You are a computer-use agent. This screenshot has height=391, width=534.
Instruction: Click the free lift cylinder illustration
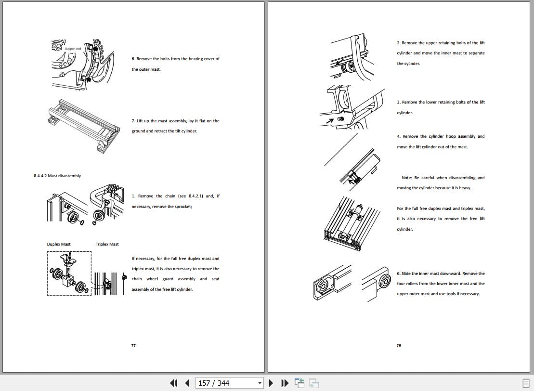352,223
